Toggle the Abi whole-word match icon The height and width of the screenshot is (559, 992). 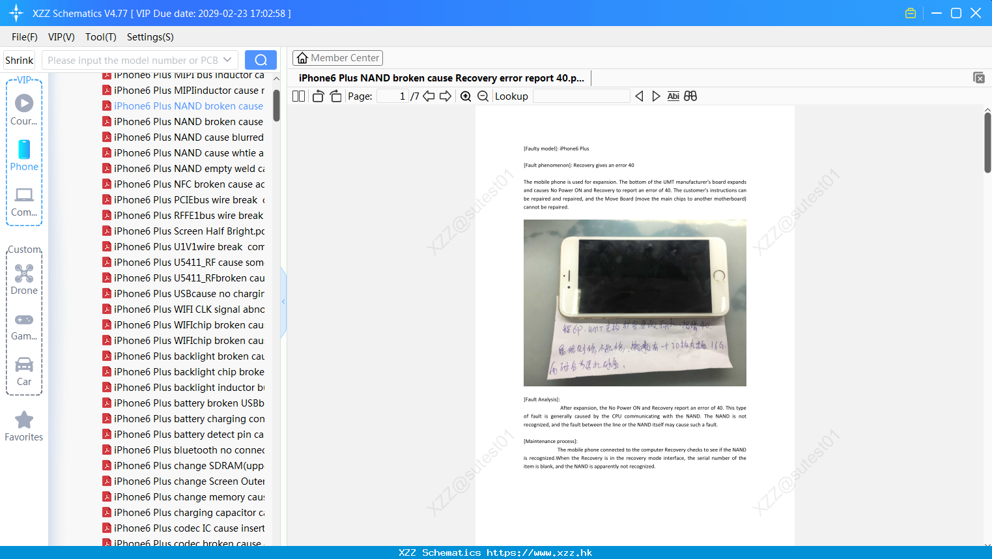pos(673,96)
